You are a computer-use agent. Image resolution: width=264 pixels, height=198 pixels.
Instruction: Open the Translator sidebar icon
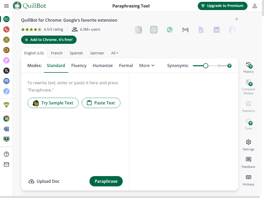tap(6, 71)
